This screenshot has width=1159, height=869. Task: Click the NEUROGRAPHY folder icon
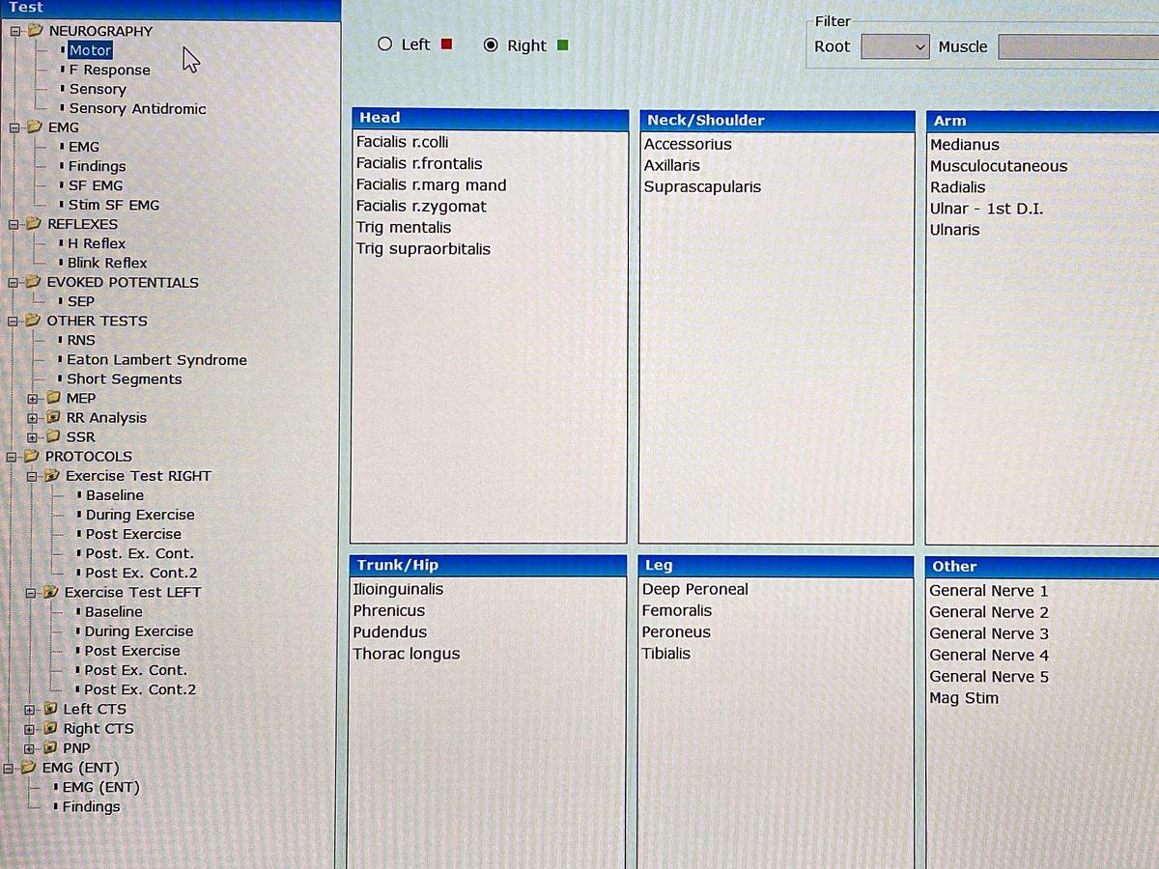[x=36, y=30]
